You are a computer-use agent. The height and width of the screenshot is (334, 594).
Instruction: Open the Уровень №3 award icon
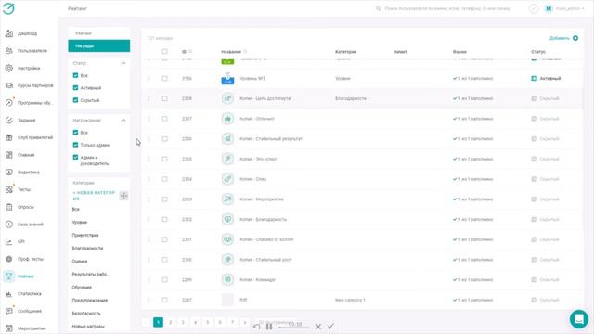coord(227,78)
